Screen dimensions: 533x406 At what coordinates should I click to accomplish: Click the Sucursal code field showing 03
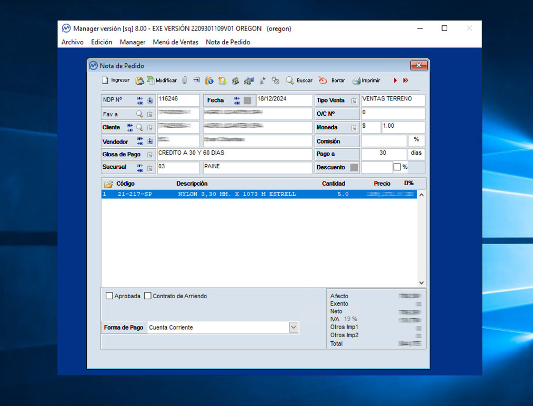point(178,167)
